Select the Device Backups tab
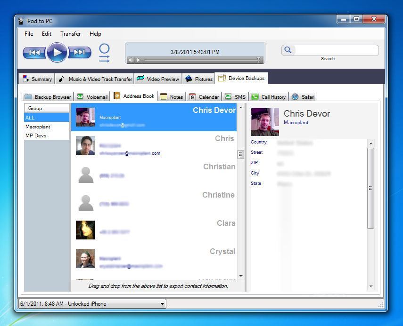This screenshot has width=403, height=326. coord(241,78)
